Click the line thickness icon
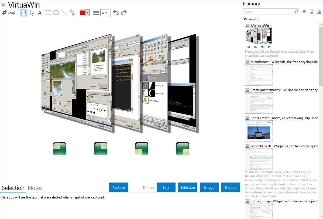This screenshot has width=323, height=219. click(96, 13)
